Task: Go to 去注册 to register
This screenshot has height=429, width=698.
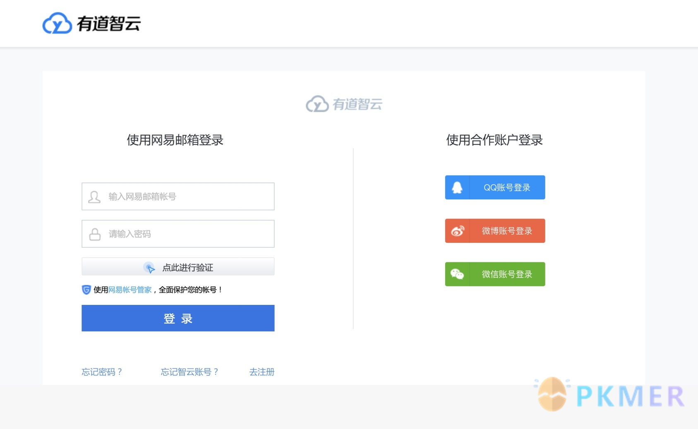Action: 262,372
